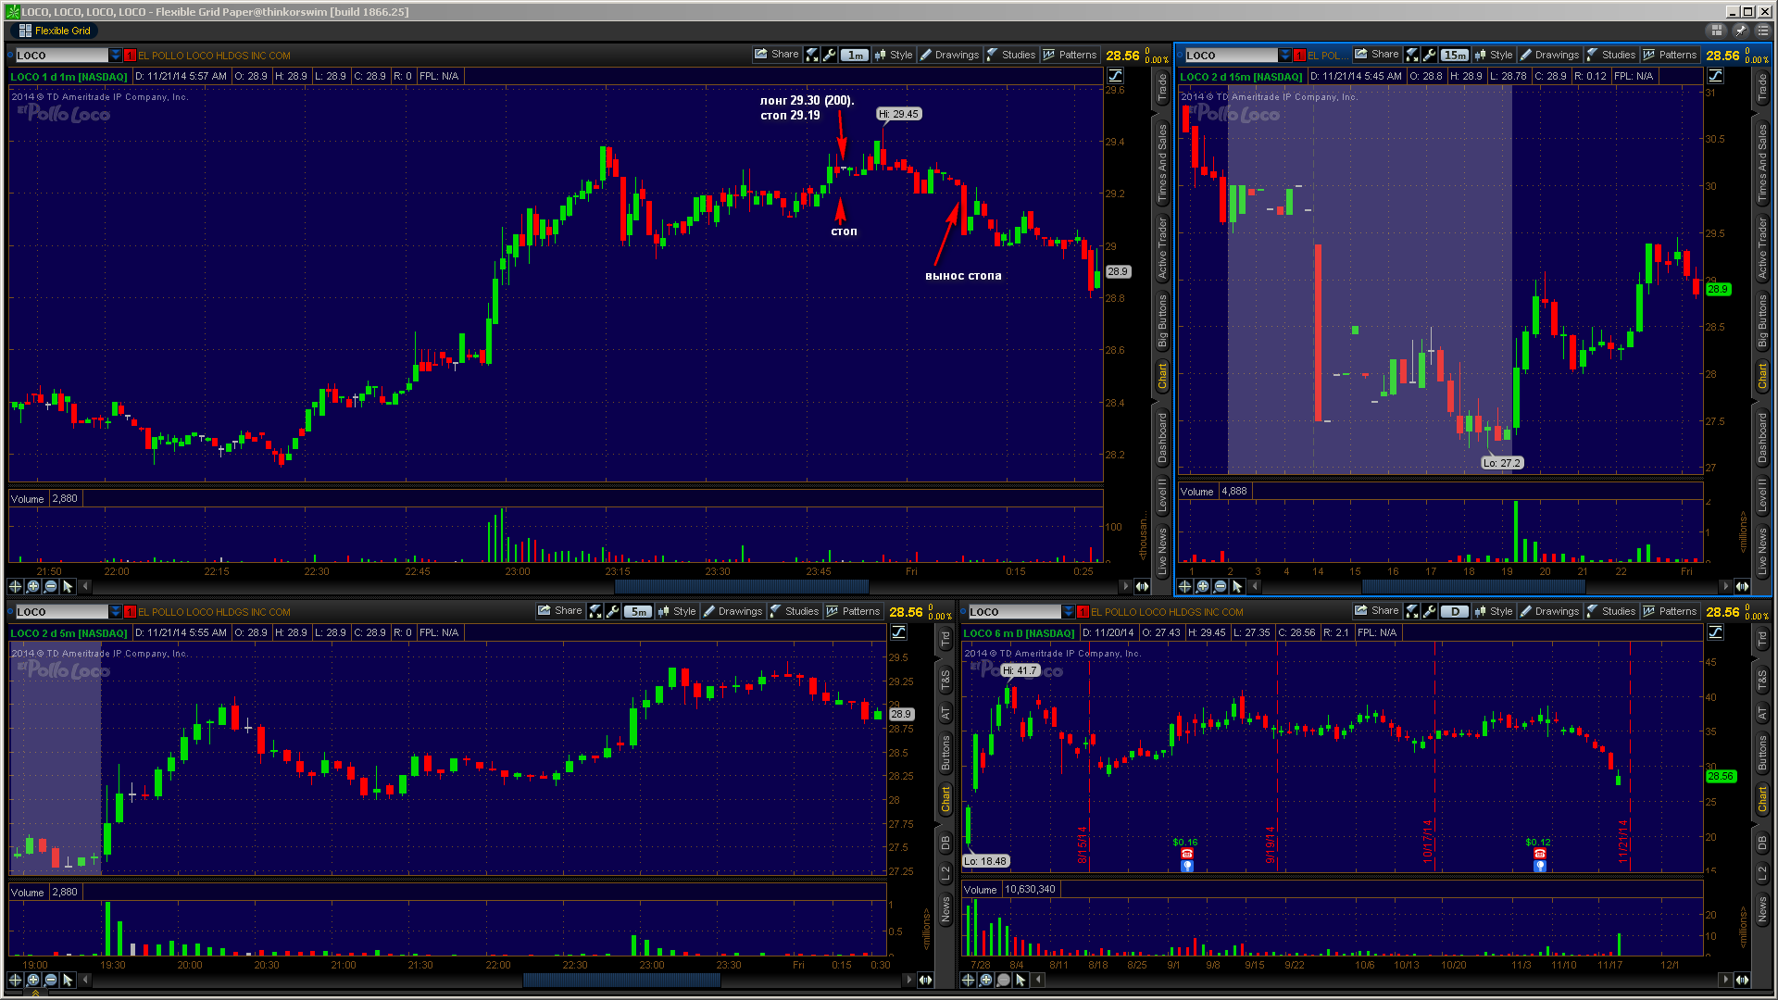Open Studies menu in top-left chart
This screenshot has width=1778, height=1000.
click(1011, 55)
